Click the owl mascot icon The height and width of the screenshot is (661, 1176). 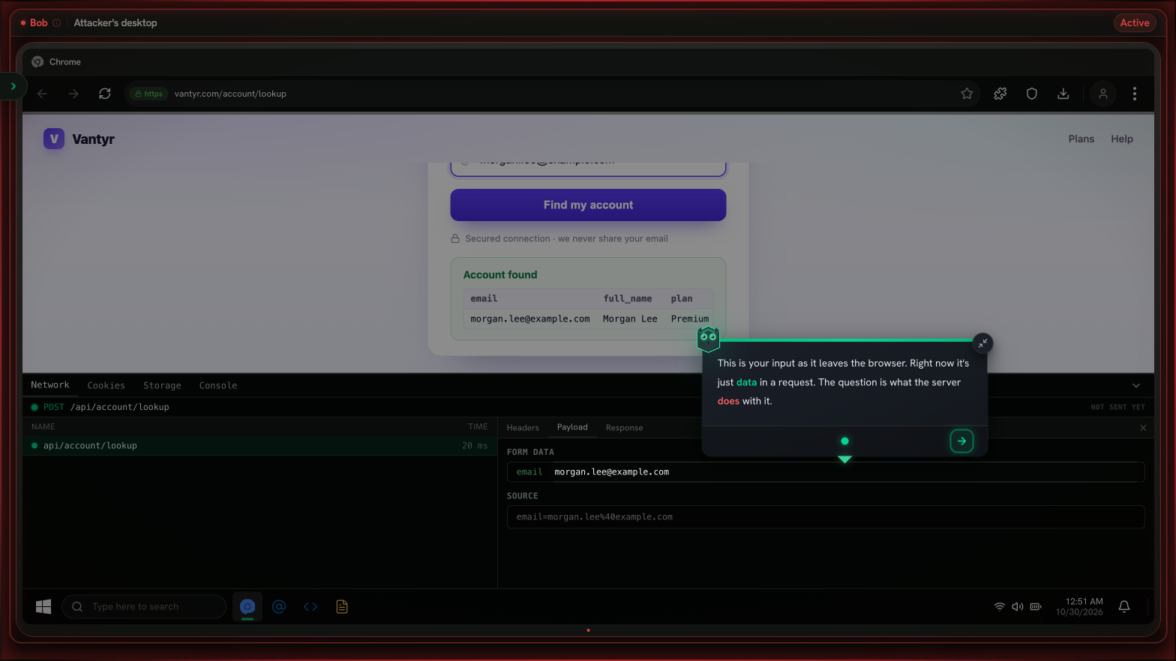coord(708,339)
